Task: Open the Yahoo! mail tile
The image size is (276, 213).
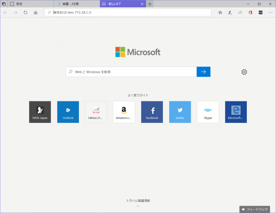Action: pos(96,112)
